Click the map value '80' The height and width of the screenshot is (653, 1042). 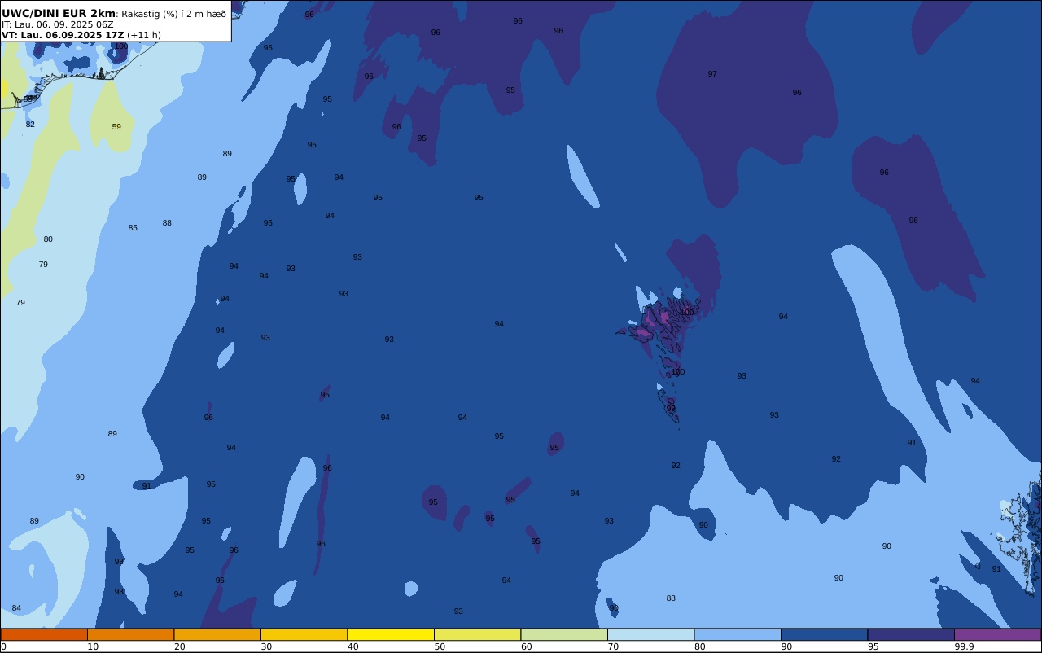48,239
